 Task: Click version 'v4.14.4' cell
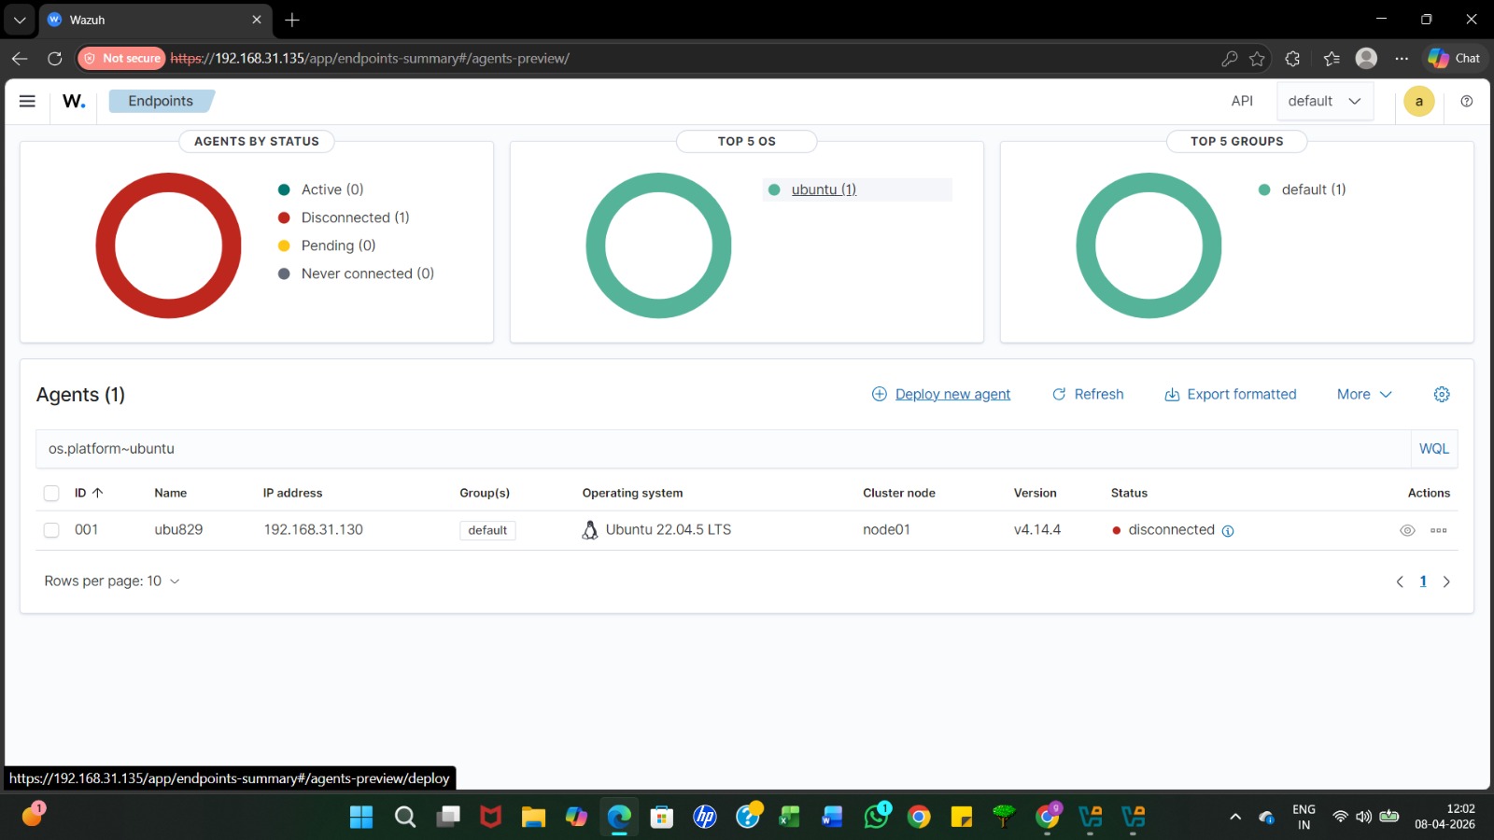click(1037, 529)
